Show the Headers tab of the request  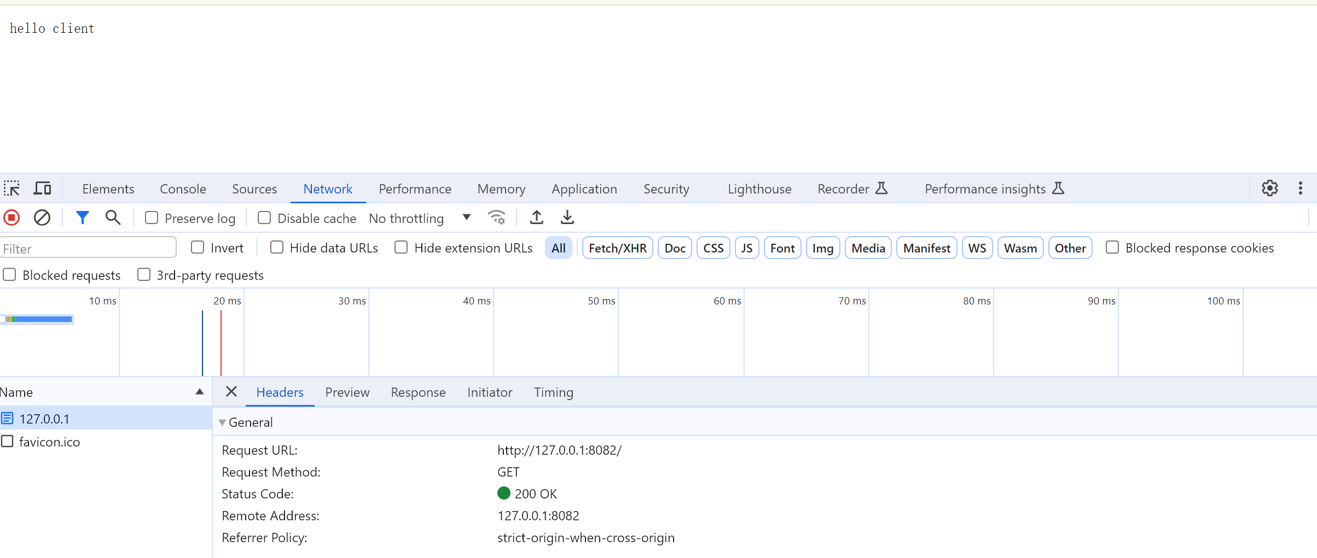click(280, 392)
